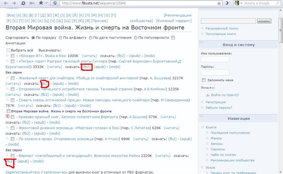
Task: Select the По популярности radio button
Action: point(135,38)
